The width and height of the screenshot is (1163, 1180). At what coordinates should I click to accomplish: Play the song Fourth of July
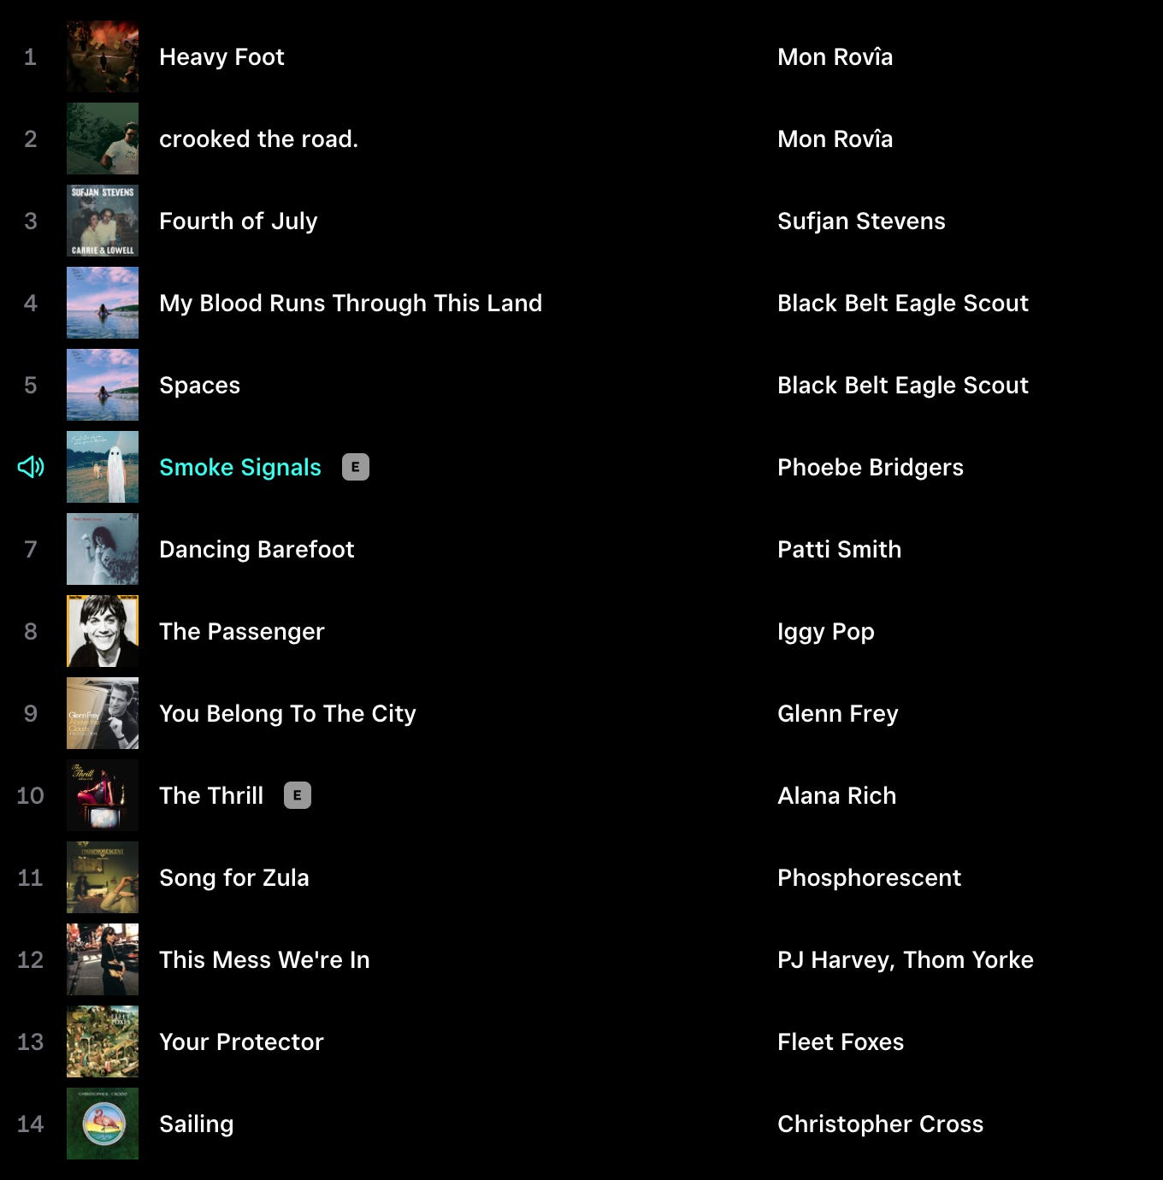coord(238,221)
